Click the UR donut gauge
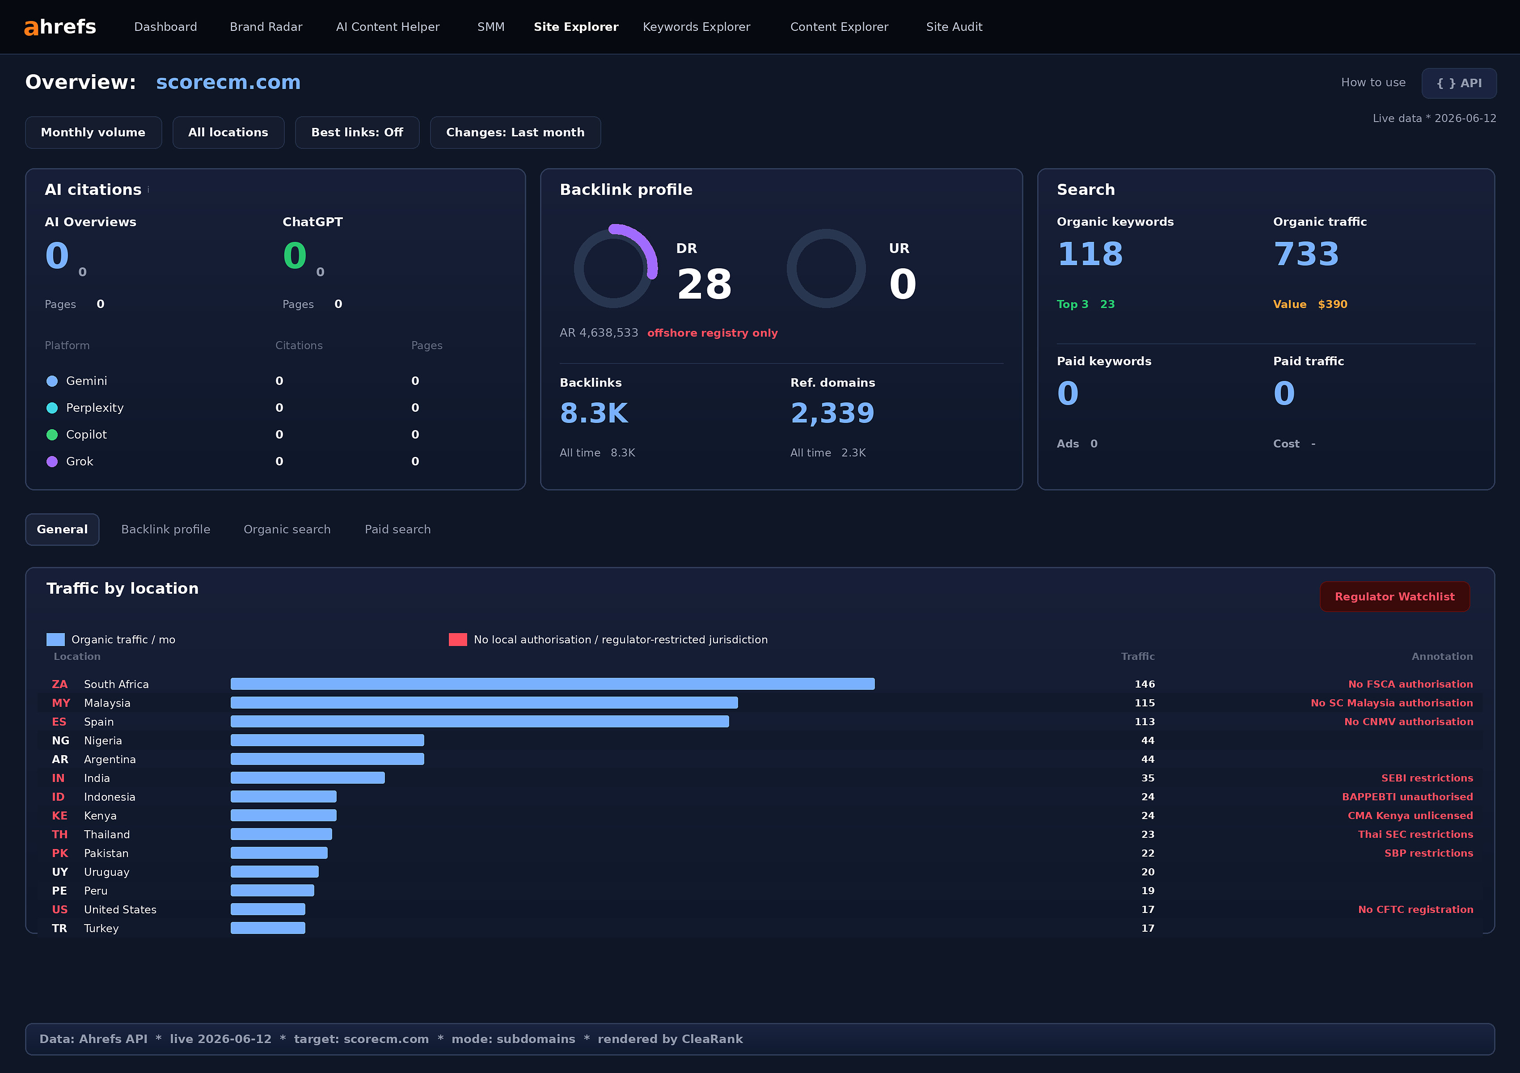The image size is (1520, 1073). point(826,268)
